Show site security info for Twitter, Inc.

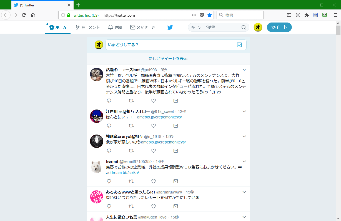pos(83,15)
